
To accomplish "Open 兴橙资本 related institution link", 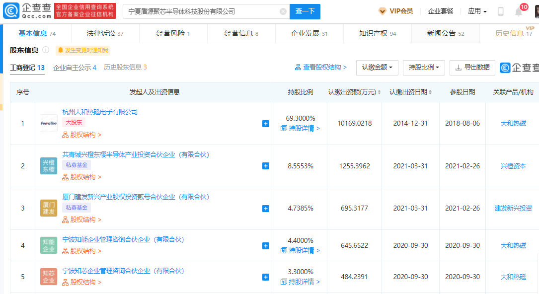I will tap(513, 166).
